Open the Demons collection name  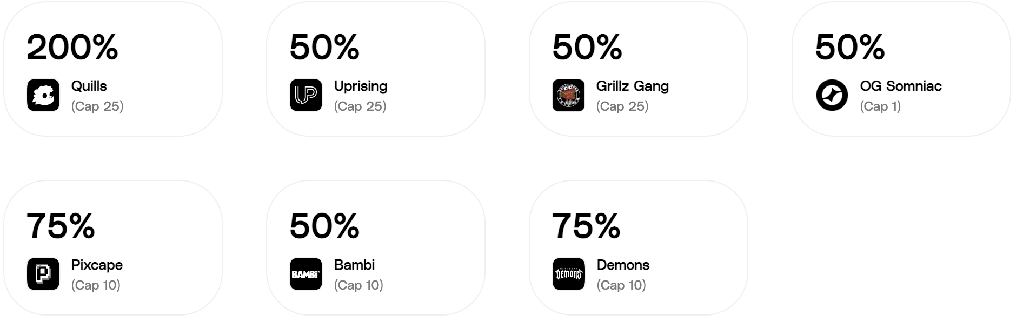(x=623, y=265)
